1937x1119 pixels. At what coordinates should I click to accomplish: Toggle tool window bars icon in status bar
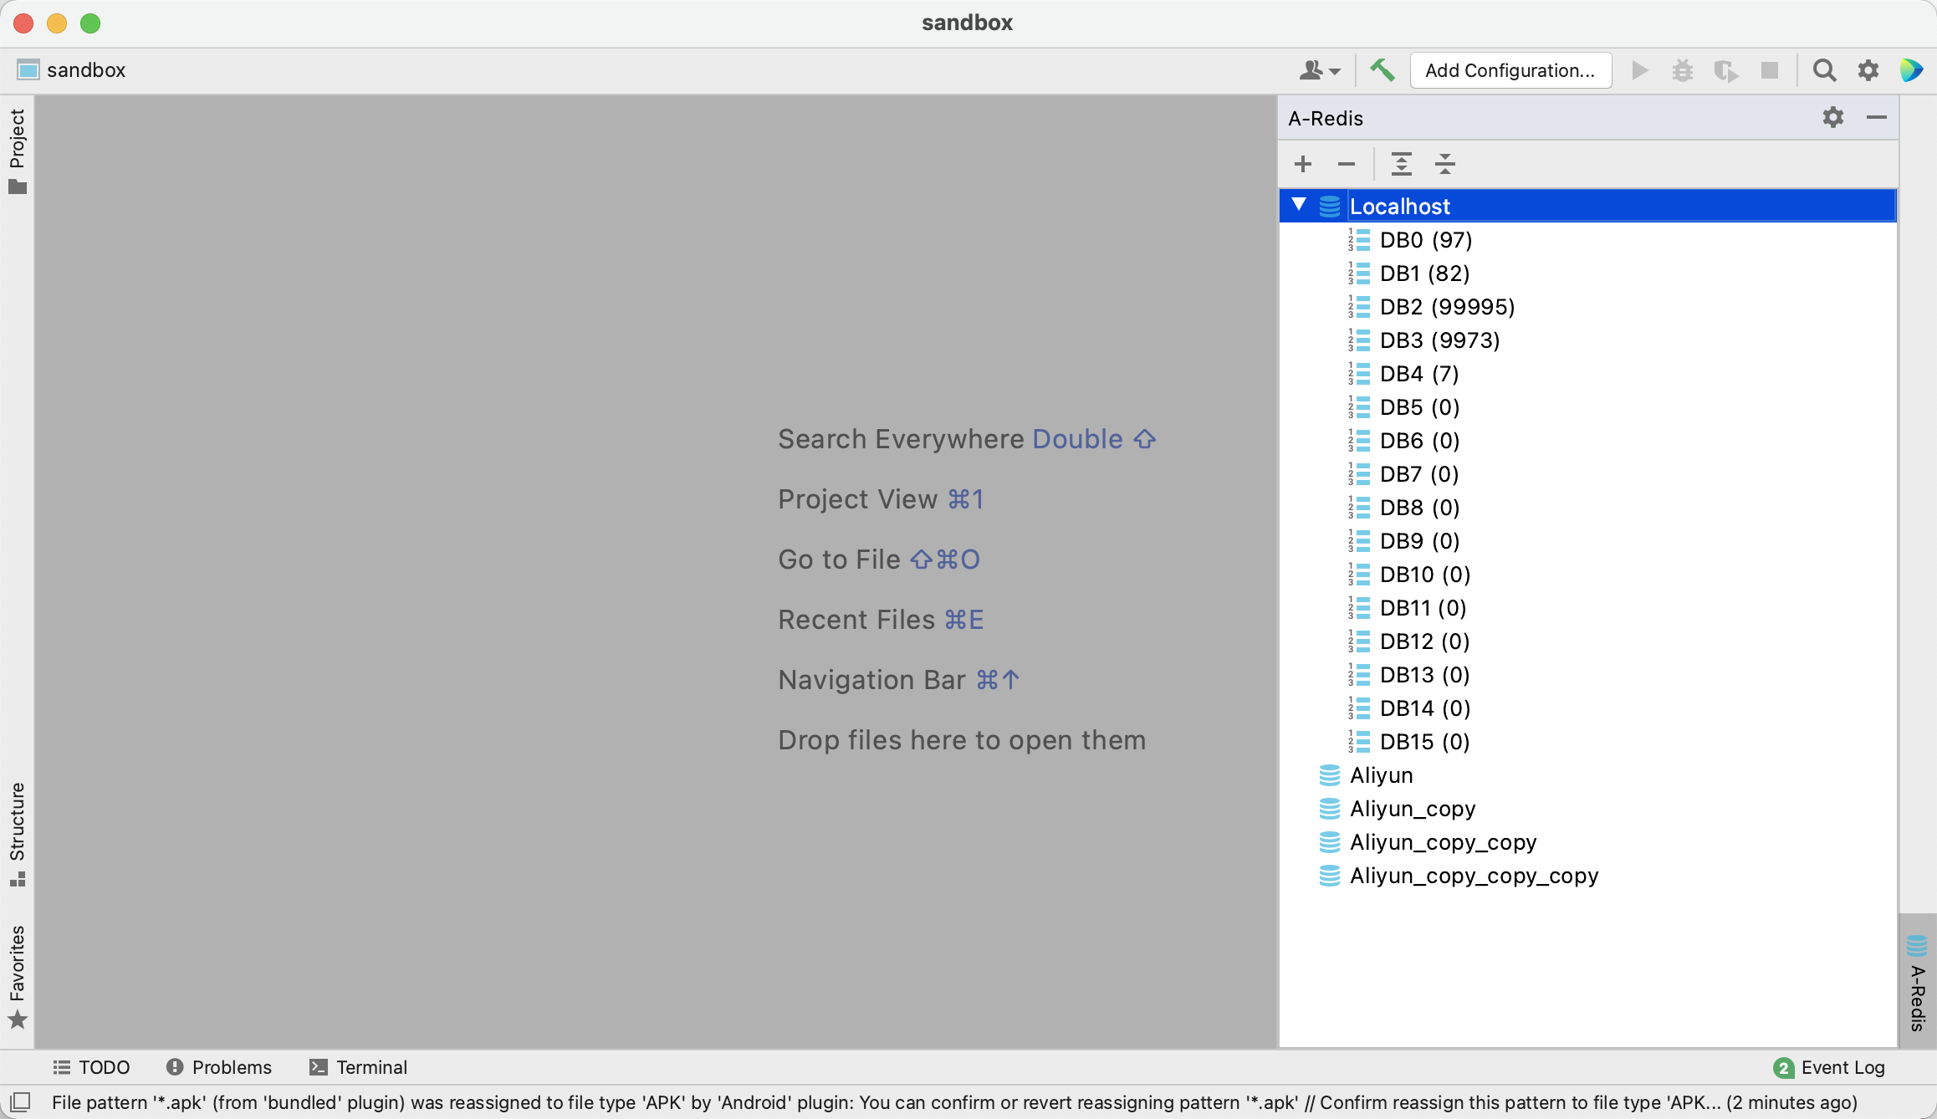click(20, 1101)
